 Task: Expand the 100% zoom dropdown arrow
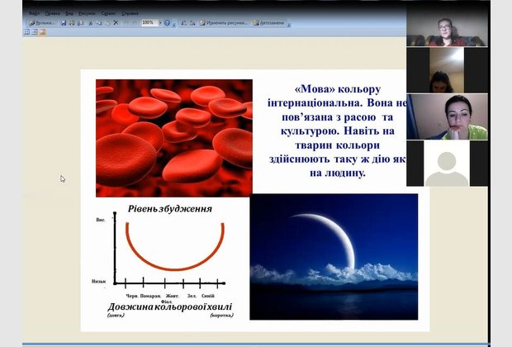[159, 23]
